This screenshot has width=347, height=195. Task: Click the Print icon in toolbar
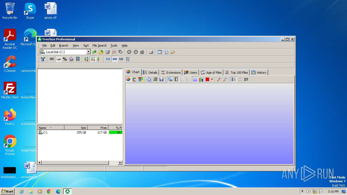coord(151,52)
